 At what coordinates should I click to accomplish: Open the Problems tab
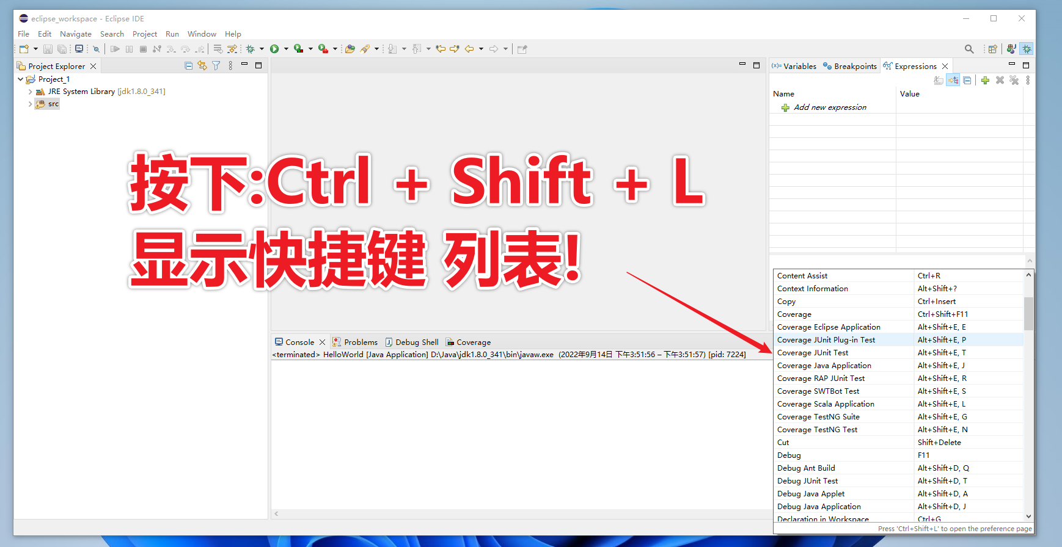tap(355, 342)
